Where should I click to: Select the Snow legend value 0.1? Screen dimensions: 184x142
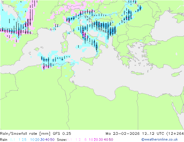69,140
